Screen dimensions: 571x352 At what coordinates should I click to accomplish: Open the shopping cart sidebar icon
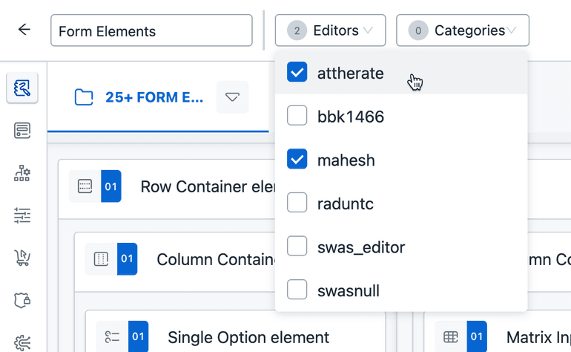click(22, 258)
